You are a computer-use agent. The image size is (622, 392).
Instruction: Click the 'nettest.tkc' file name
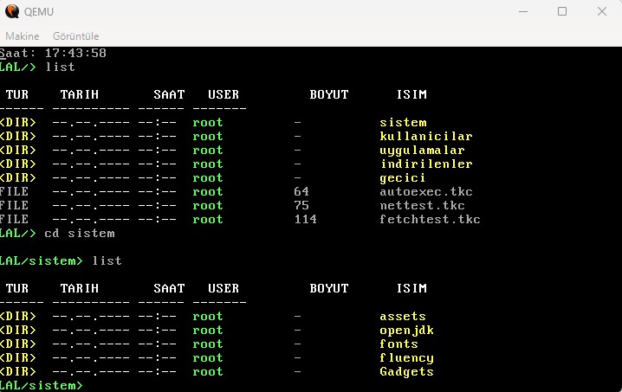[x=422, y=206]
